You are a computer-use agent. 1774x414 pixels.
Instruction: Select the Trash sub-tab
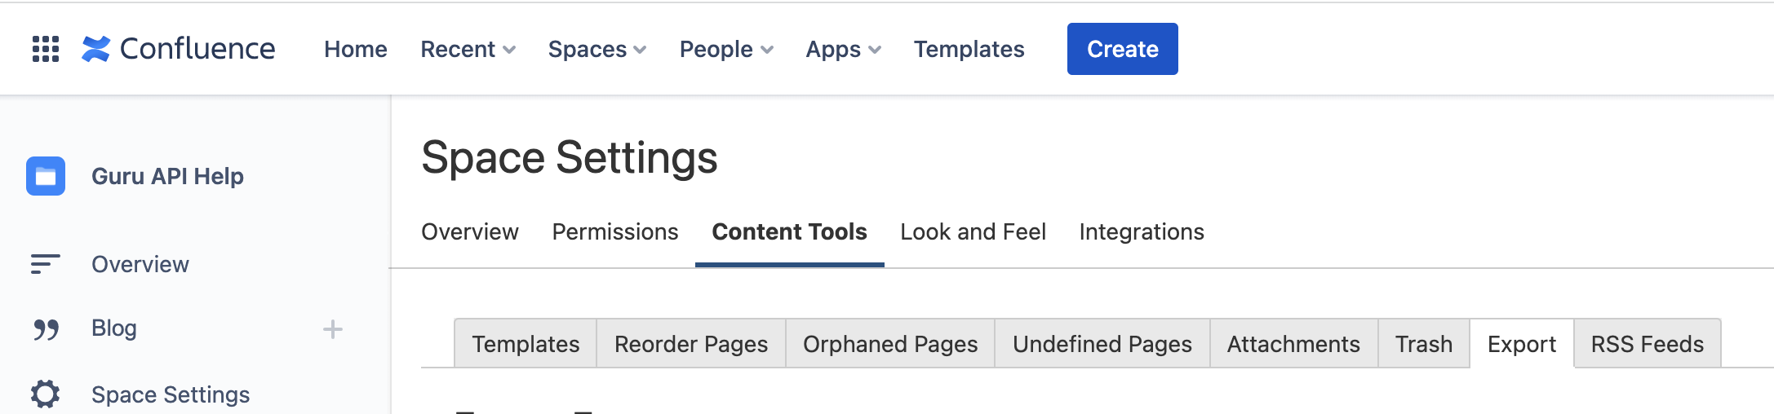[1424, 344]
